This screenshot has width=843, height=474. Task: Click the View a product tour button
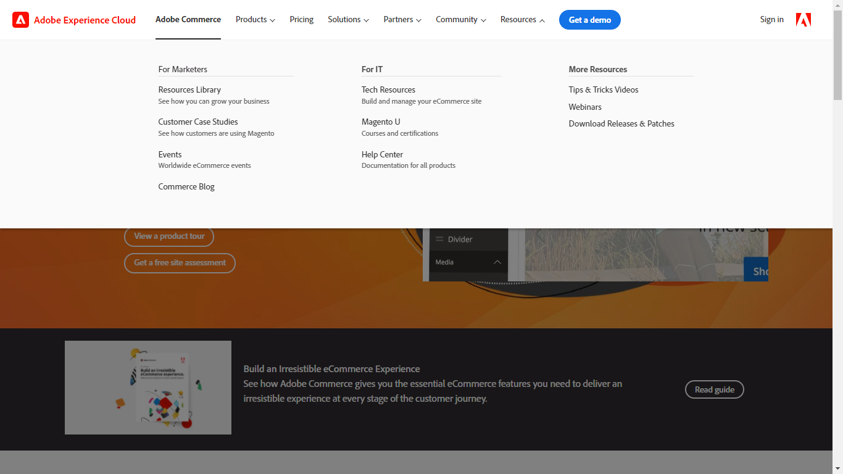click(168, 236)
